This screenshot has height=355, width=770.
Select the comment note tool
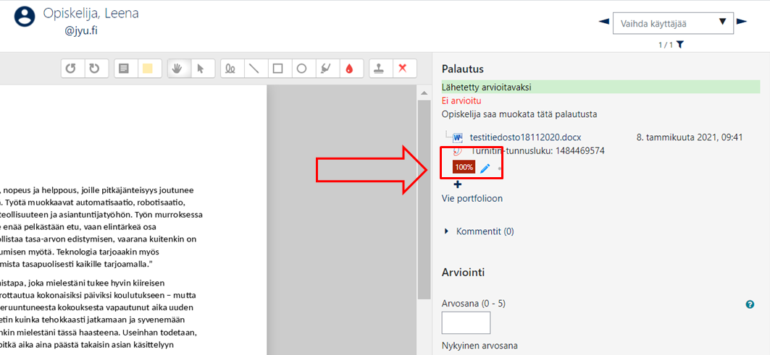coord(124,69)
